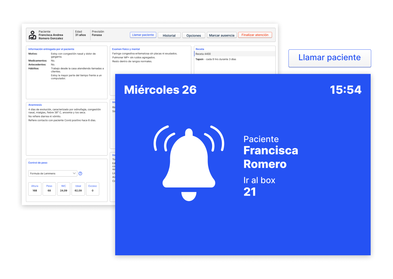Image resolution: width=393 pixels, height=279 pixels.
Task: Click the Receta section heading
Action: tap(200, 49)
